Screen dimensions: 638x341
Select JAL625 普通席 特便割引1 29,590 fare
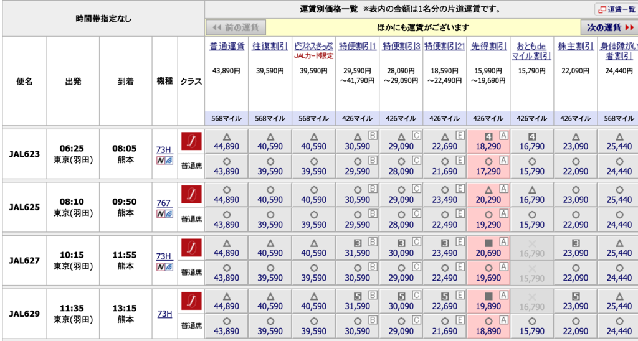tap(357, 220)
